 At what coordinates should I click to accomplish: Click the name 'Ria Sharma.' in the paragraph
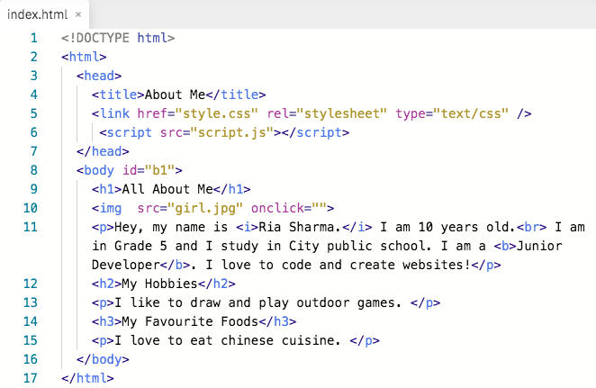(x=300, y=227)
